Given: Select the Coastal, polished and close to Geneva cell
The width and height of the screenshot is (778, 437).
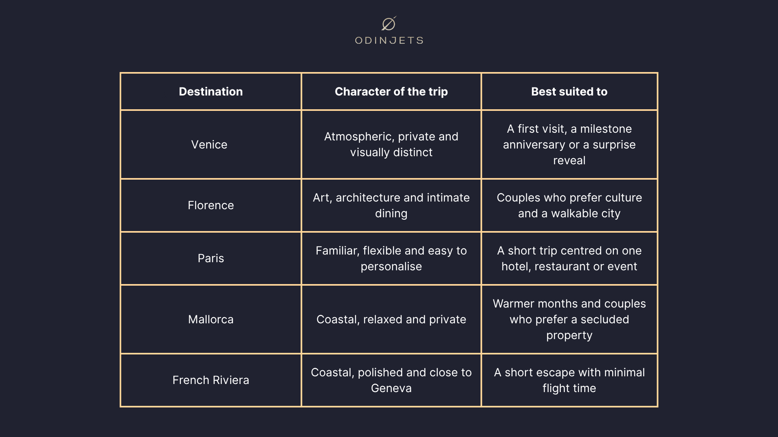Looking at the screenshot, I should coord(391,380).
